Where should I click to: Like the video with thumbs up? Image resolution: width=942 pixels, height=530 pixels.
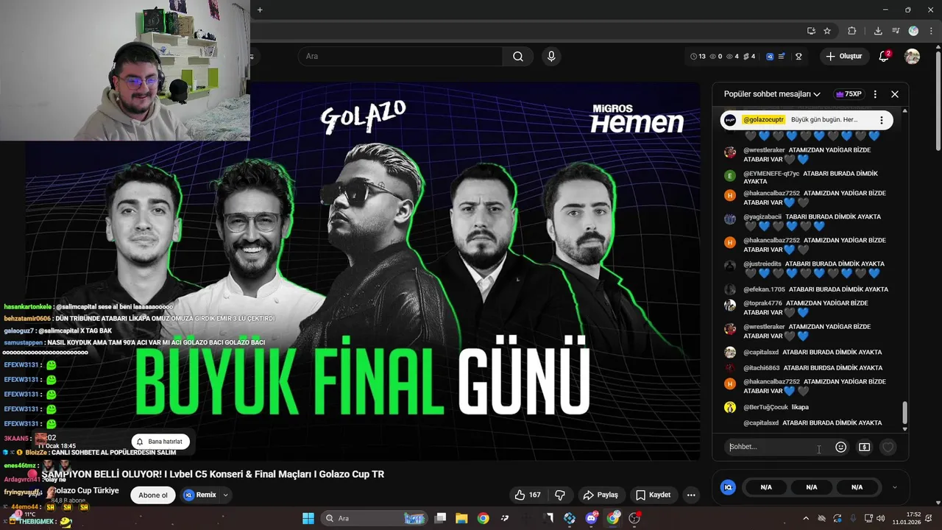click(x=528, y=495)
